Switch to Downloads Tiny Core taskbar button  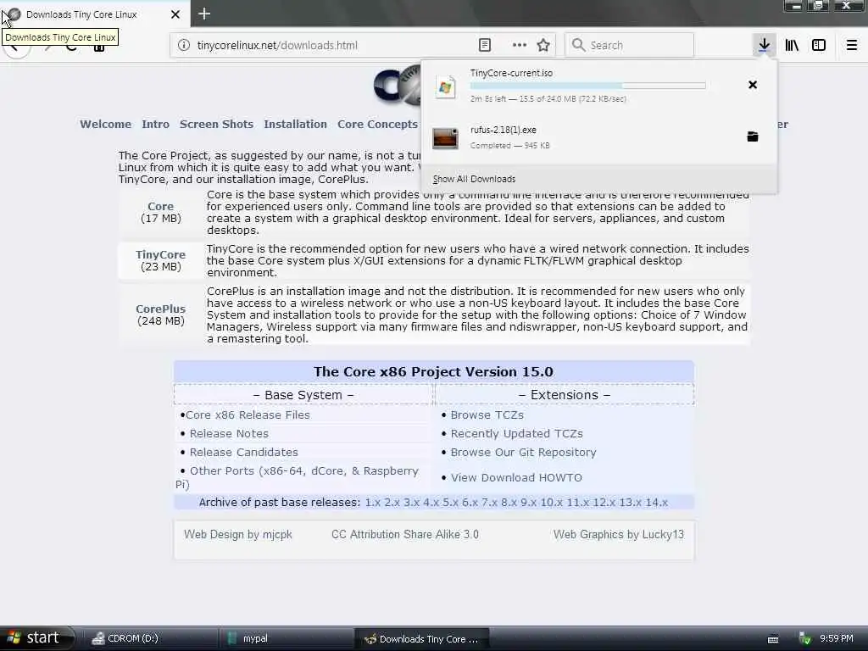point(422,638)
